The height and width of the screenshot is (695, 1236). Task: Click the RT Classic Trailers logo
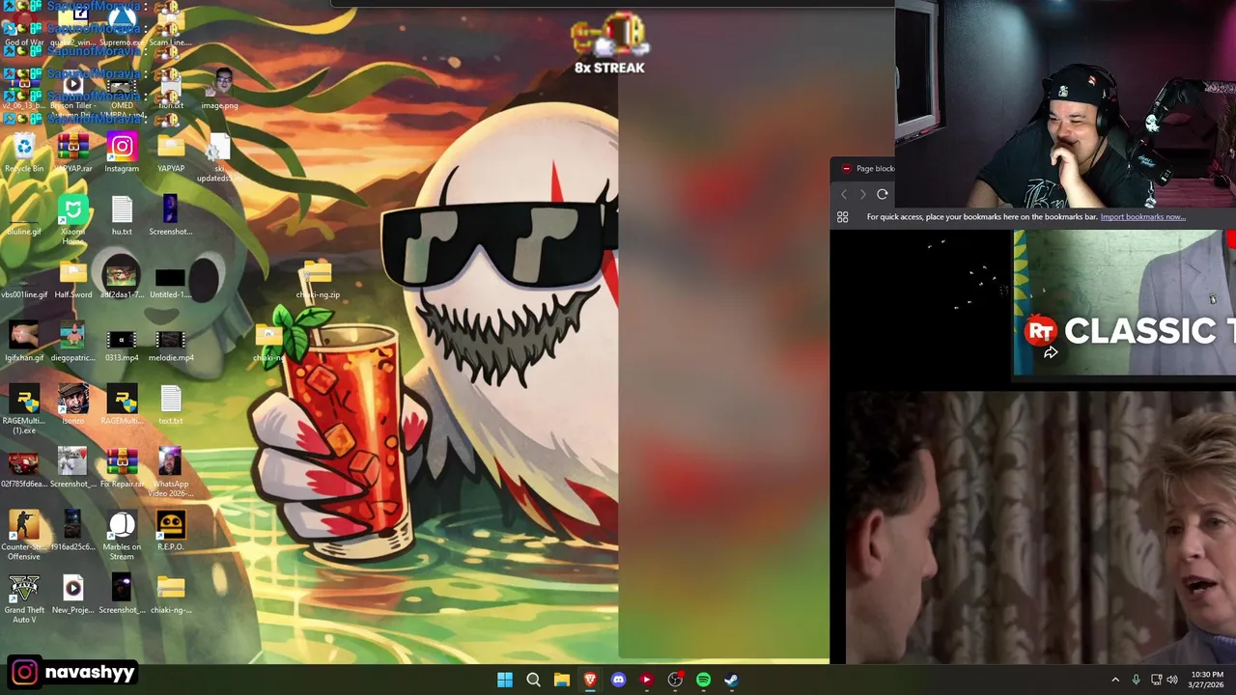(x=1041, y=332)
